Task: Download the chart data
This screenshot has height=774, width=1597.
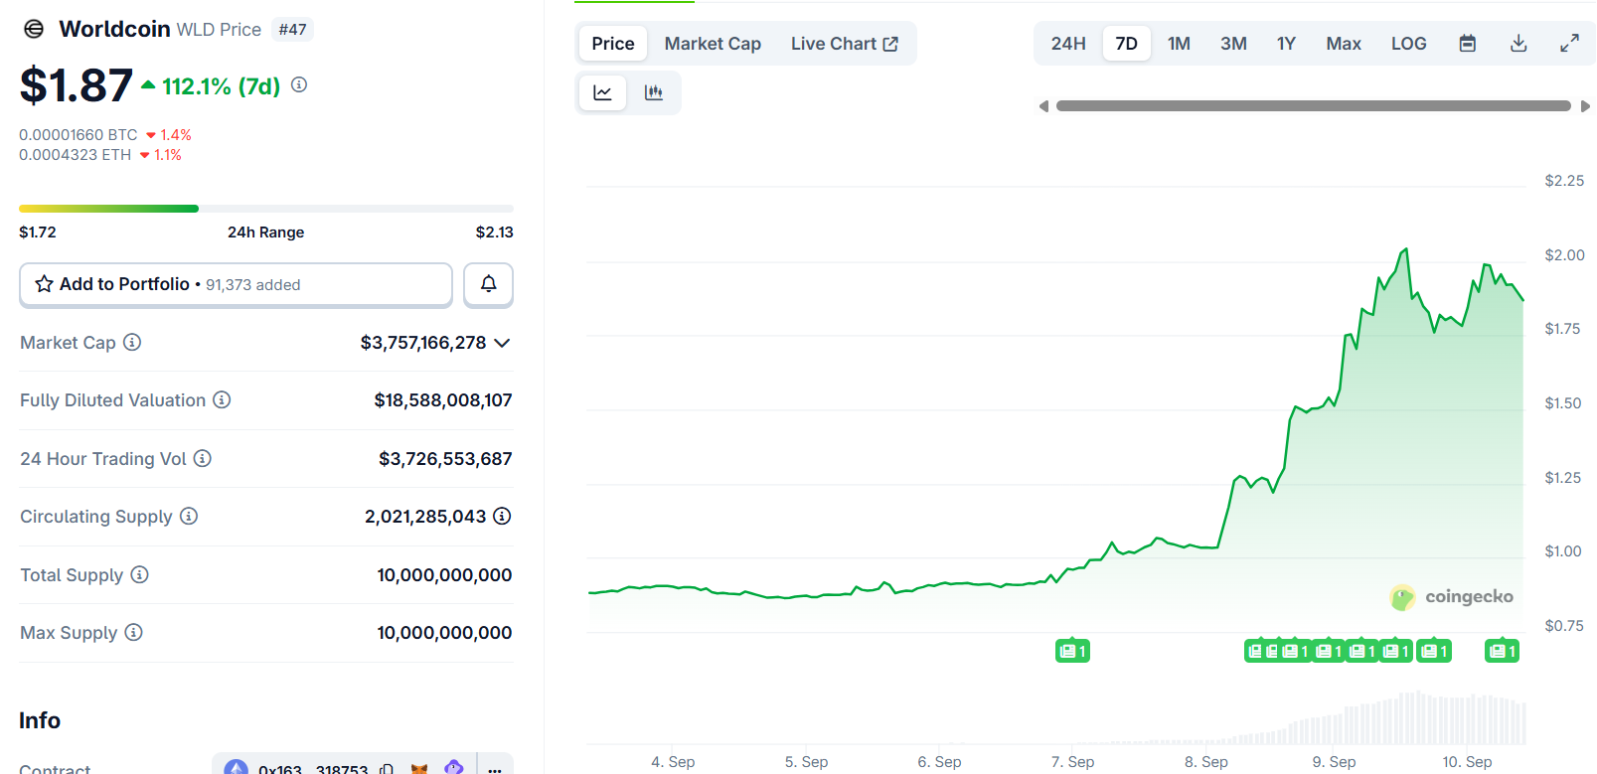Action: (x=1518, y=44)
